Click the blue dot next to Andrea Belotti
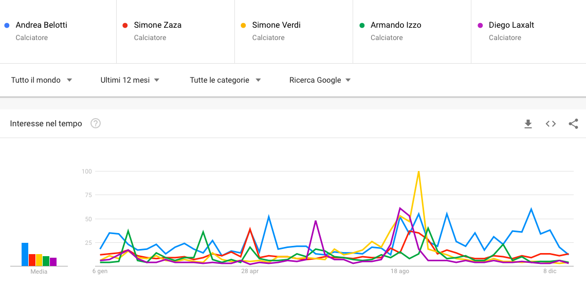Image resolution: width=586 pixels, height=288 pixels. [x=6, y=25]
